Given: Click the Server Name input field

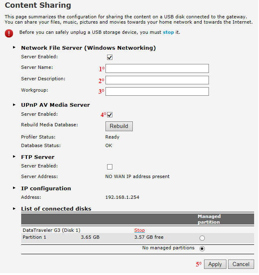Looking at the screenshot, I should tap(158, 68).
